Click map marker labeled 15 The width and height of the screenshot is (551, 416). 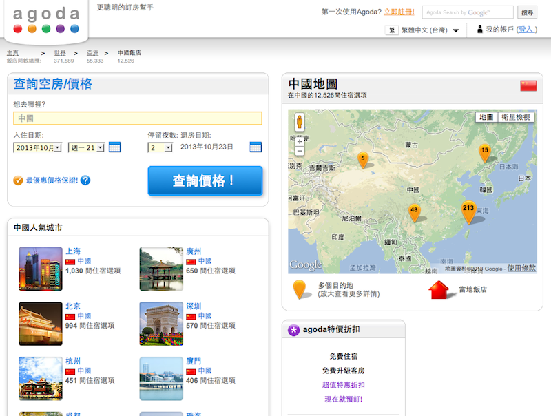pyautogui.click(x=485, y=153)
